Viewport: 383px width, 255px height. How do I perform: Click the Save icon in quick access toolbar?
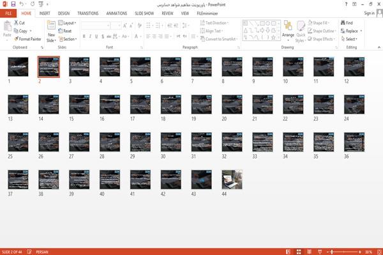(13, 4)
